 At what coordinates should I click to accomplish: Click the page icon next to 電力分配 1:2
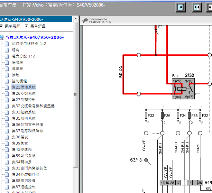point(7,56)
